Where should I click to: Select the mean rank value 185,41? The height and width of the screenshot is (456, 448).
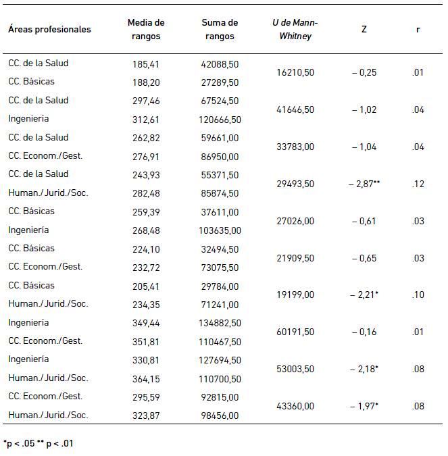click(146, 64)
